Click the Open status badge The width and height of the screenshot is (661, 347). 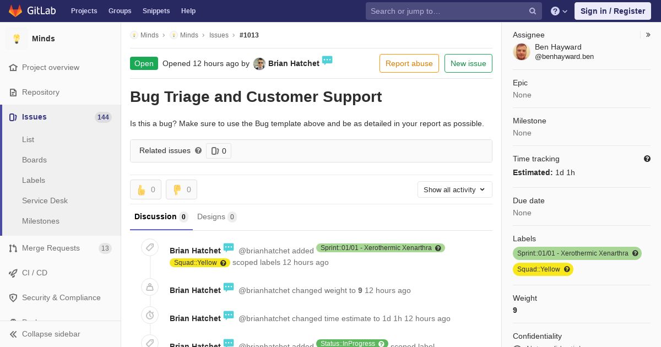[144, 63]
